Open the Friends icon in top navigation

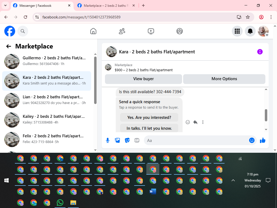click(x=122, y=31)
